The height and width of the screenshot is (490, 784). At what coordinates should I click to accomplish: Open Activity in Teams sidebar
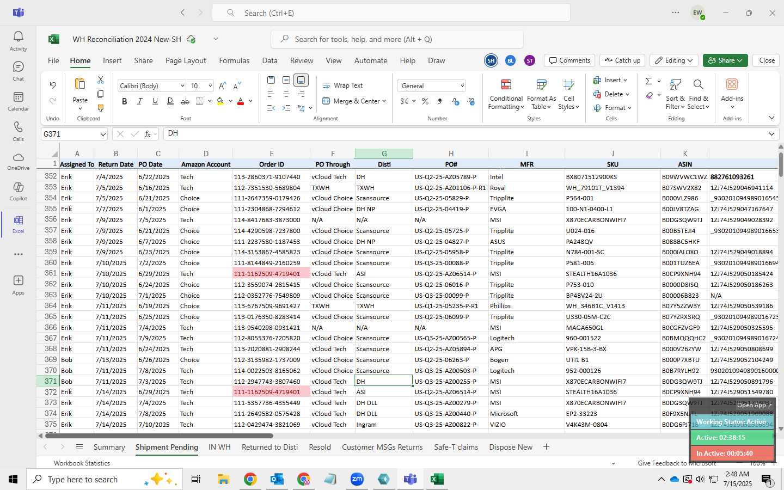pos(18,41)
